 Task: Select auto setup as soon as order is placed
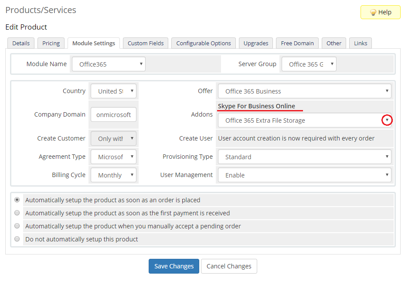coord(17,200)
